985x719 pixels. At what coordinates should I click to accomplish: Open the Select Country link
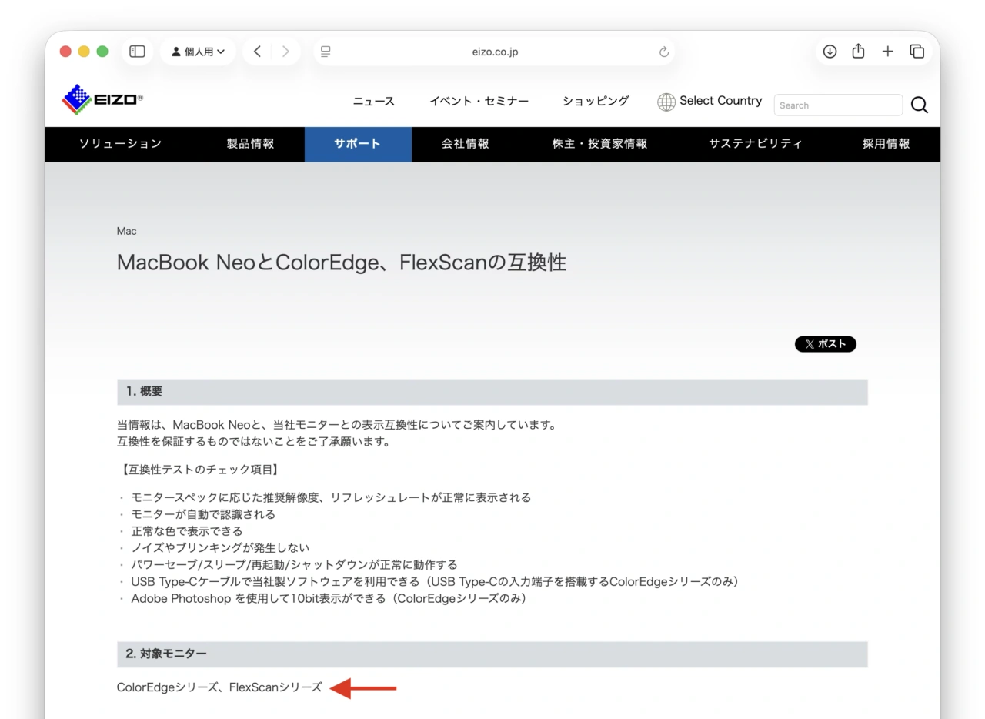720,101
